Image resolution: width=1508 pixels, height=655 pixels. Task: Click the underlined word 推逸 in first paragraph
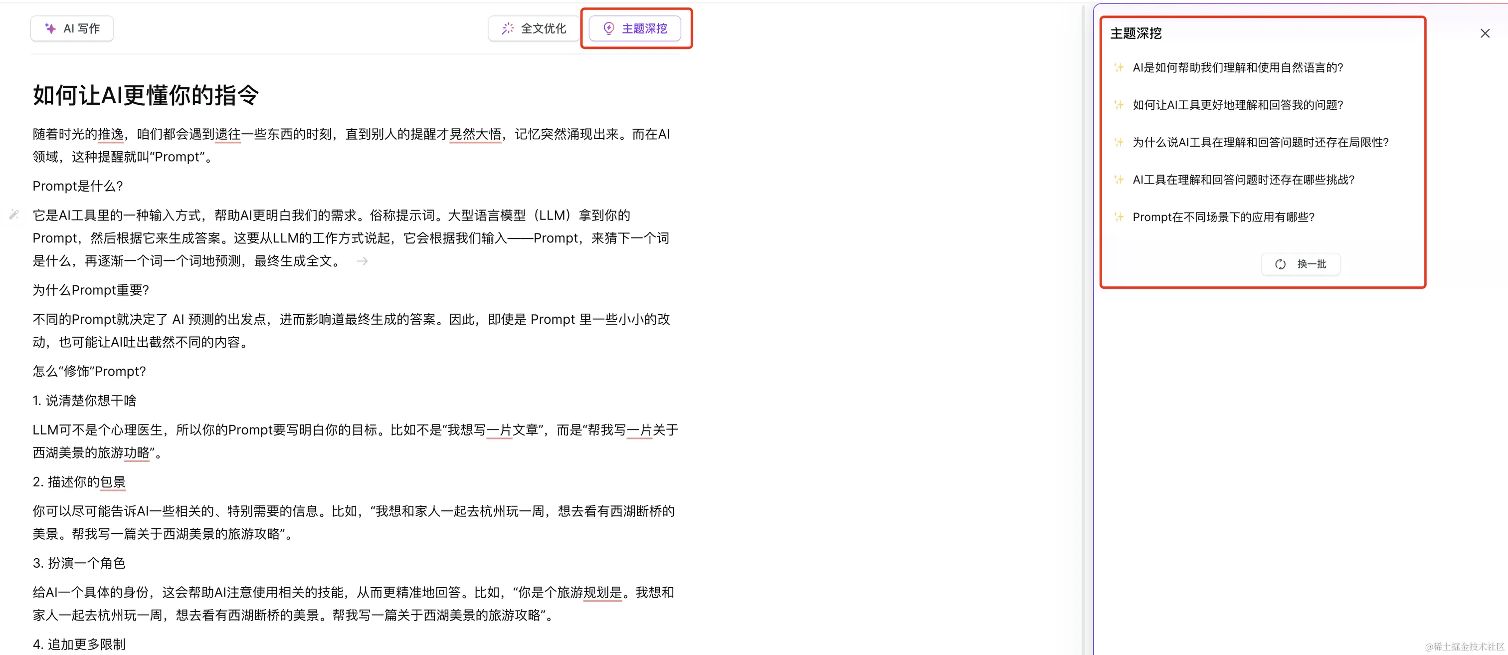click(x=112, y=134)
